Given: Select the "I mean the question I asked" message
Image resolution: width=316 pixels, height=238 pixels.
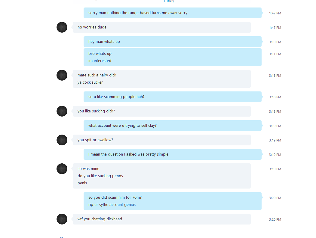Looking at the screenshot, I should click(x=173, y=154).
